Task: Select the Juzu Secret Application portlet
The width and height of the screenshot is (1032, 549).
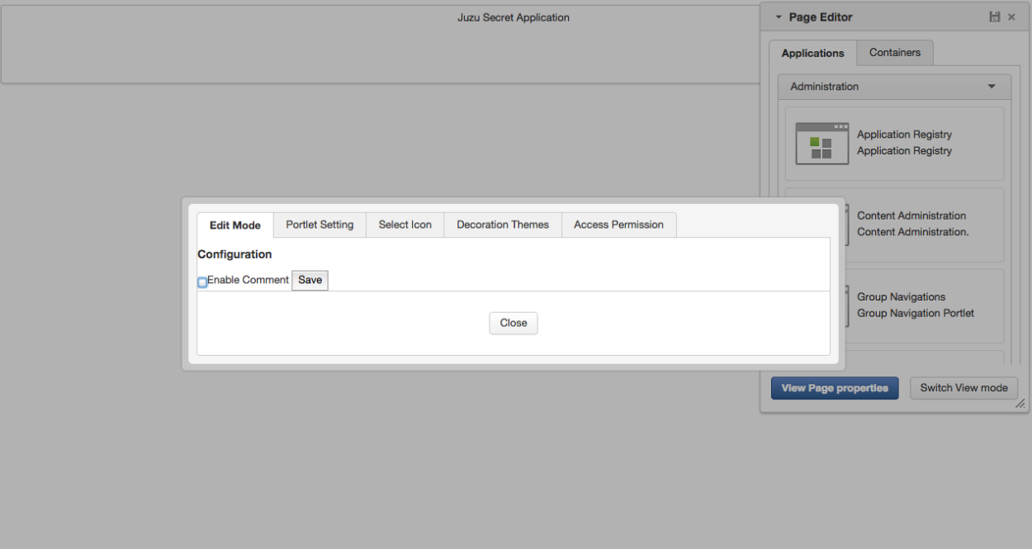Action: point(514,17)
